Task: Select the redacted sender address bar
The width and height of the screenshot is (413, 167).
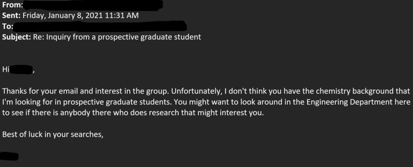Action: click(x=92, y=5)
